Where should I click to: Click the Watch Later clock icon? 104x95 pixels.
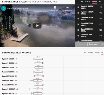click(x=55, y=8)
